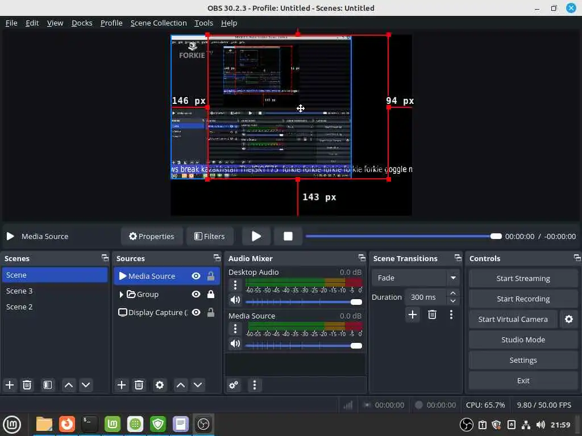Image resolution: width=582 pixels, height=436 pixels.
Task: Move source up in Sources list
Action: coord(181,385)
